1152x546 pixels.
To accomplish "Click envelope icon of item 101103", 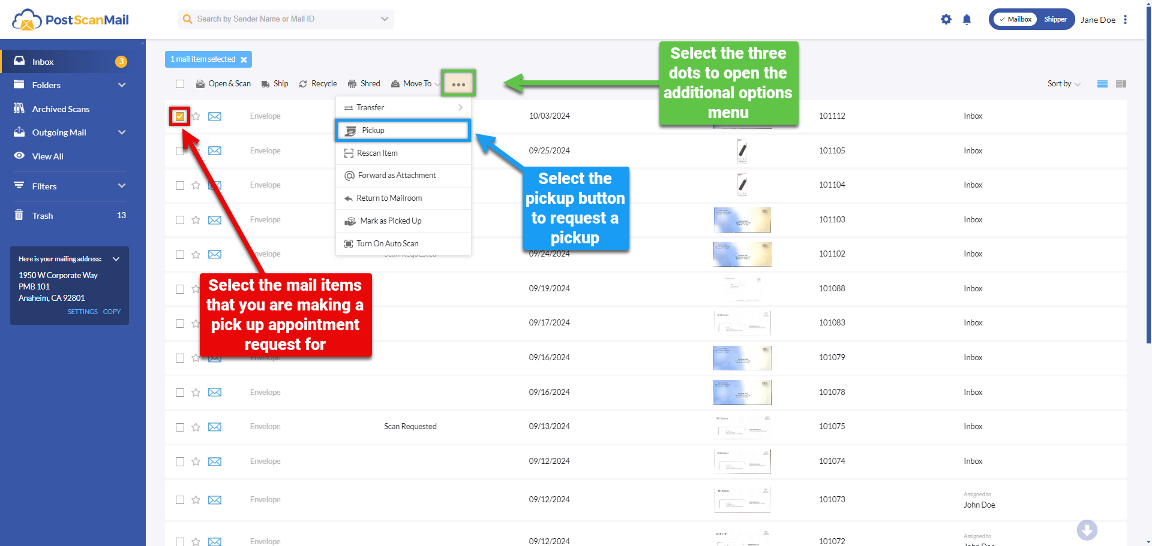I will click(215, 220).
